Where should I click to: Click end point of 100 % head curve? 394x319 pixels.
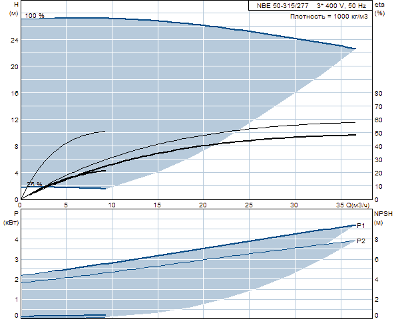(355, 49)
